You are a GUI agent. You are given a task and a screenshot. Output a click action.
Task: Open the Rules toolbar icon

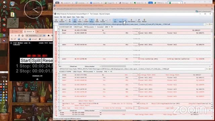pyautogui.click(x=97, y=21)
